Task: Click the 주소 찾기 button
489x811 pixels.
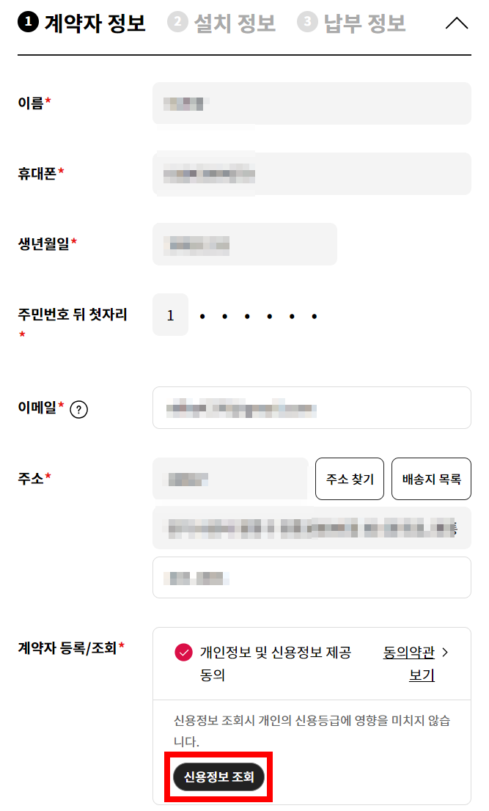Action: coord(349,479)
